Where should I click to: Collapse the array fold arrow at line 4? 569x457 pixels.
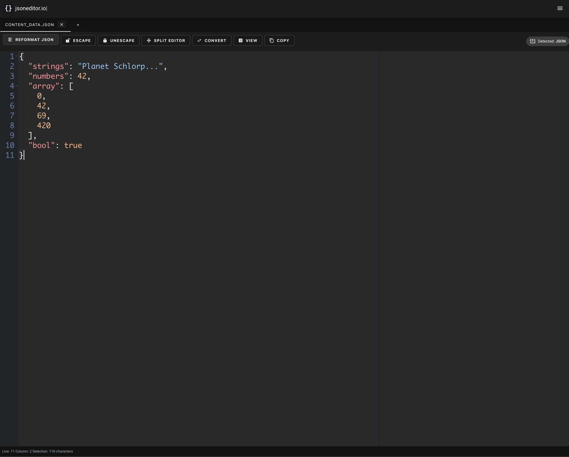16,86
